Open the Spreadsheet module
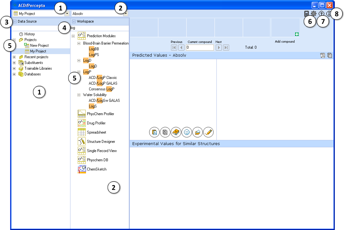 (92, 132)
